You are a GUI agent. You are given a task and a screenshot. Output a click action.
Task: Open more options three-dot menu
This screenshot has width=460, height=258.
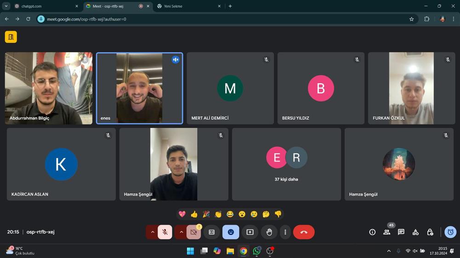[x=285, y=232]
